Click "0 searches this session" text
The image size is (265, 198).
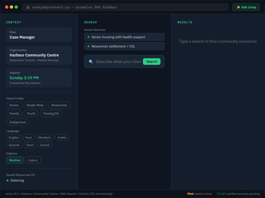[x=25, y=83]
